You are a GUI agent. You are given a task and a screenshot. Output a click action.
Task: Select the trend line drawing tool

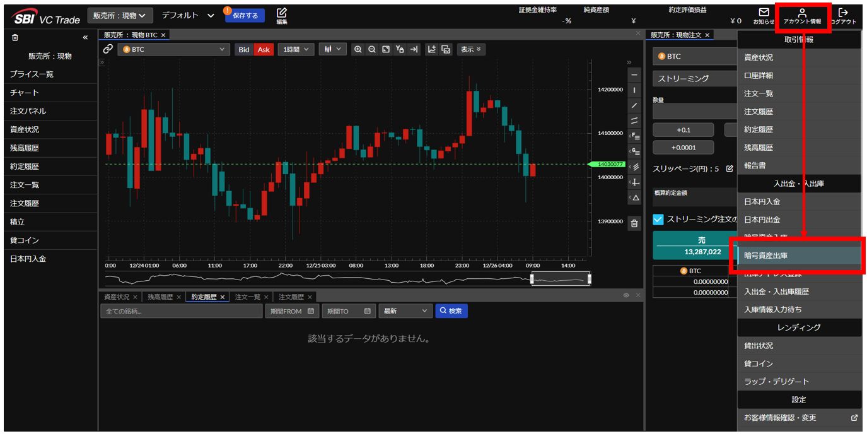click(634, 105)
